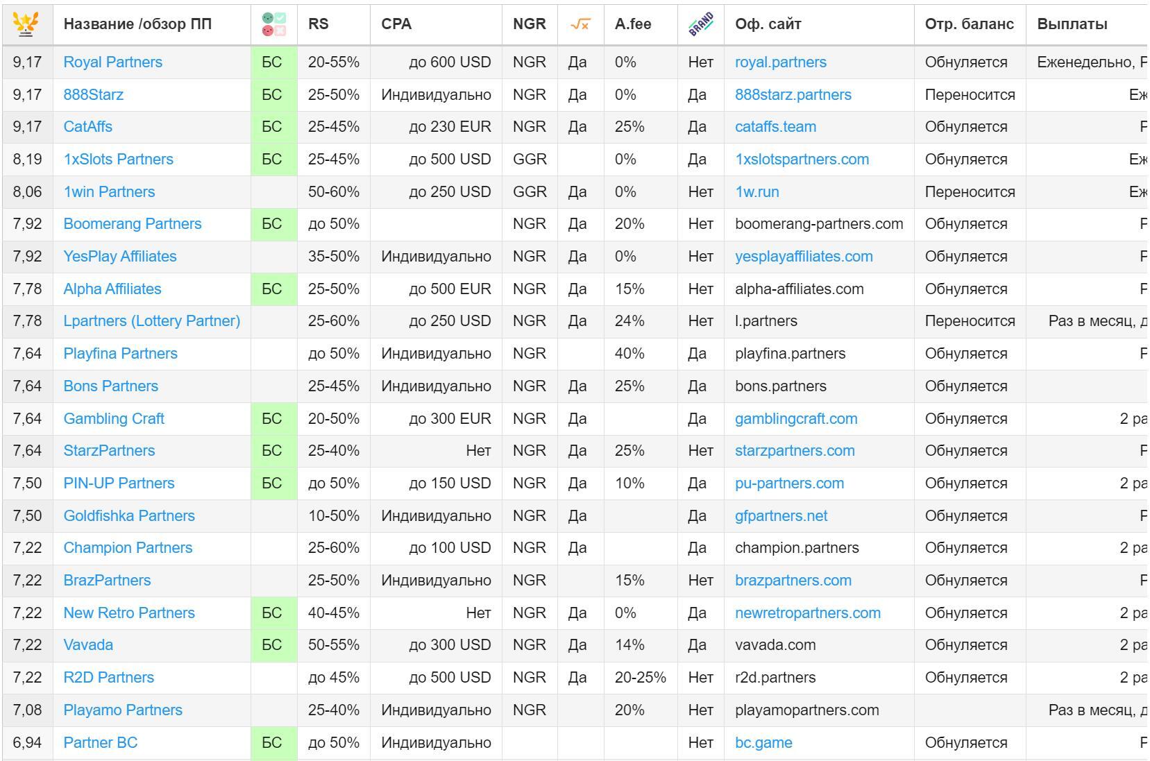Open the 1xSlots Partners link
This screenshot has height=761, width=1150.
(x=118, y=159)
